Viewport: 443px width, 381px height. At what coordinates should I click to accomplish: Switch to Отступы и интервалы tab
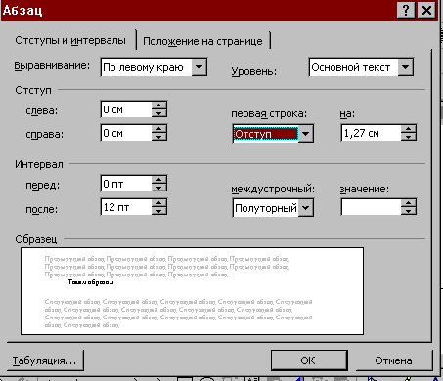(70, 41)
